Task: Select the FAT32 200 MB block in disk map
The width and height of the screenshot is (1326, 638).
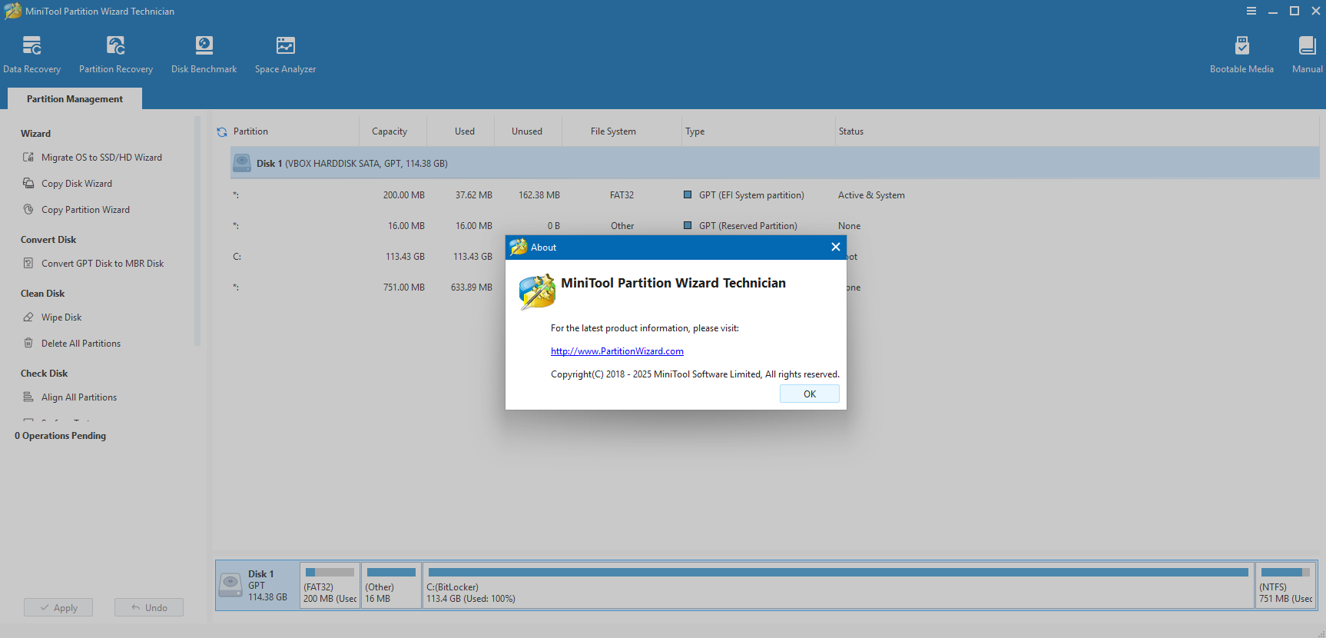Action: click(x=330, y=585)
